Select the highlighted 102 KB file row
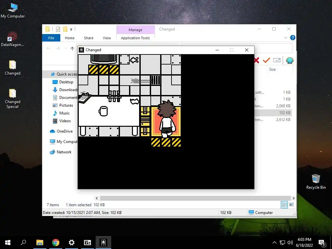Image resolution: width=332 pixels, height=249 pixels. point(273,113)
